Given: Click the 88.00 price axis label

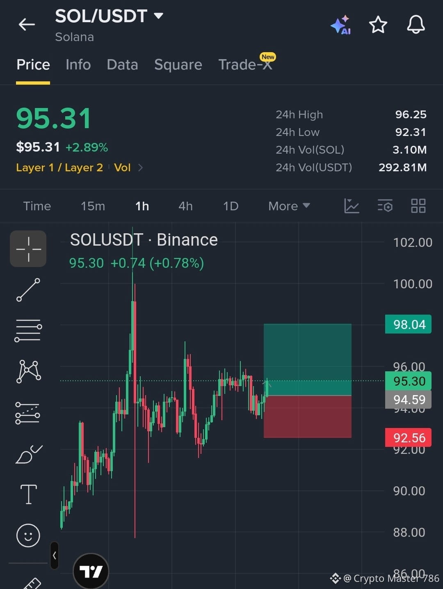Looking at the screenshot, I should 409,532.
